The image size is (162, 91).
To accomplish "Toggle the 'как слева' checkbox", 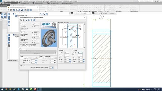I will coord(45,56).
